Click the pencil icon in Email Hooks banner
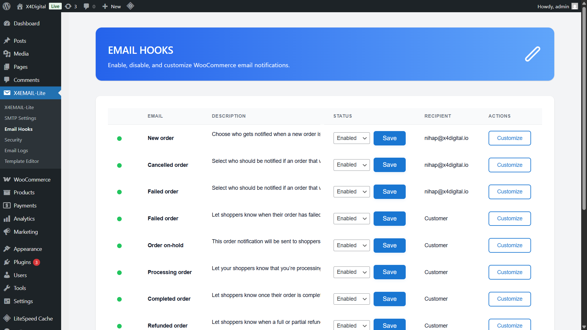This screenshot has width=587, height=330. click(533, 54)
